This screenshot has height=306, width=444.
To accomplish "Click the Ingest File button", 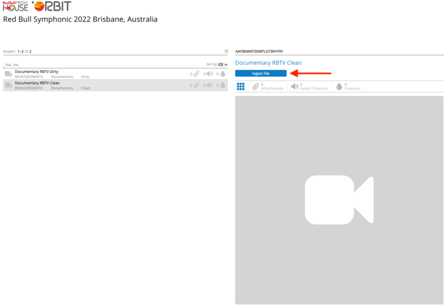I will [x=261, y=73].
